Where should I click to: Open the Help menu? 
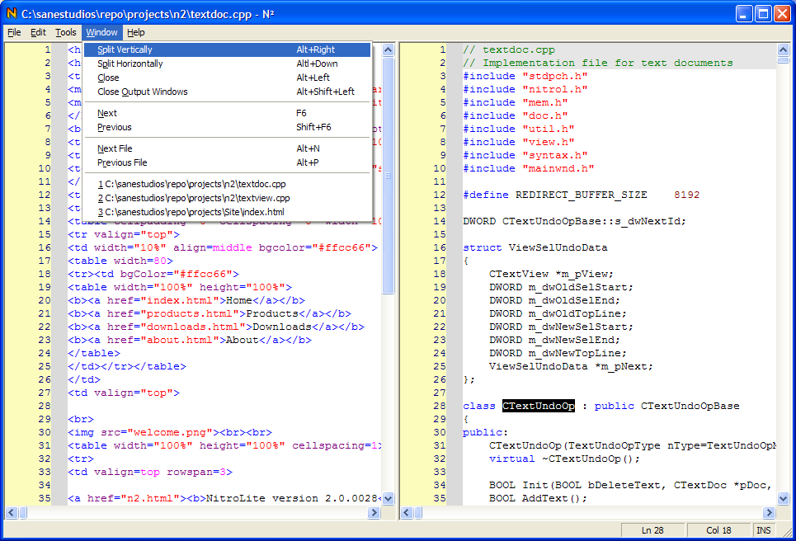click(136, 32)
